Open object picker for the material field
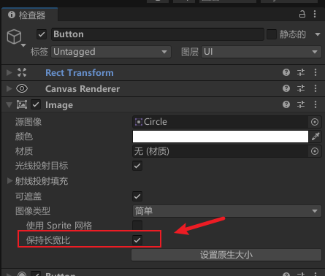The height and width of the screenshot is (276, 325). pyautogui.click(x=315, y=151)
